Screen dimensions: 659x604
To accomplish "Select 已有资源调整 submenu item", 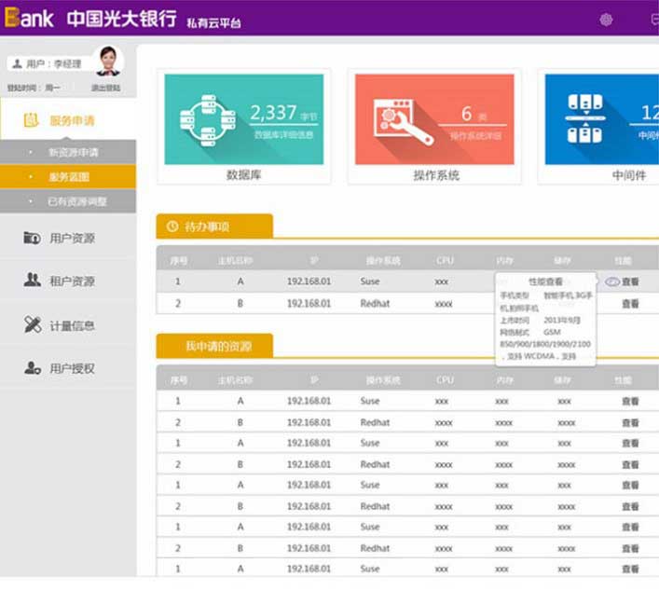I will (76, 200).
